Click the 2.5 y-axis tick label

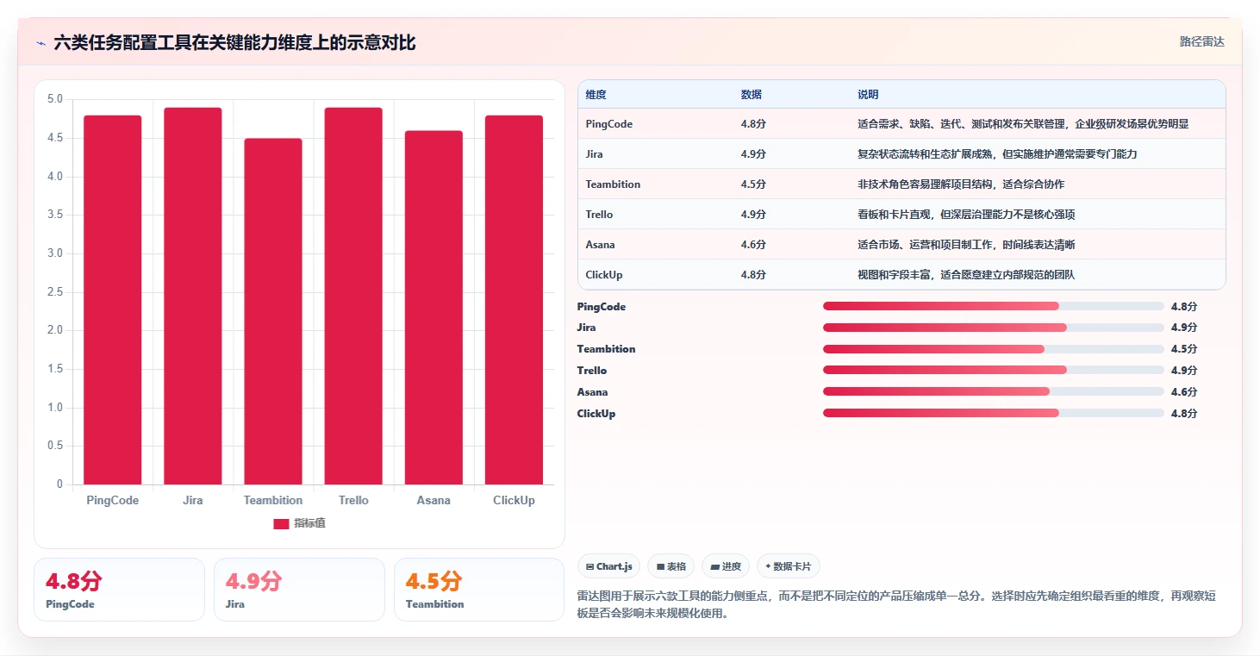tap(55, 292)
